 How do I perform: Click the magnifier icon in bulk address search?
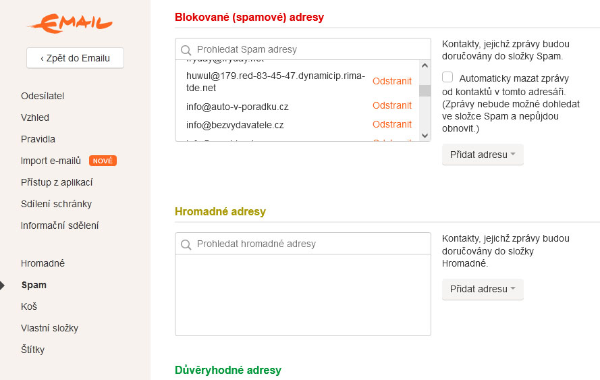click(186, 244)
